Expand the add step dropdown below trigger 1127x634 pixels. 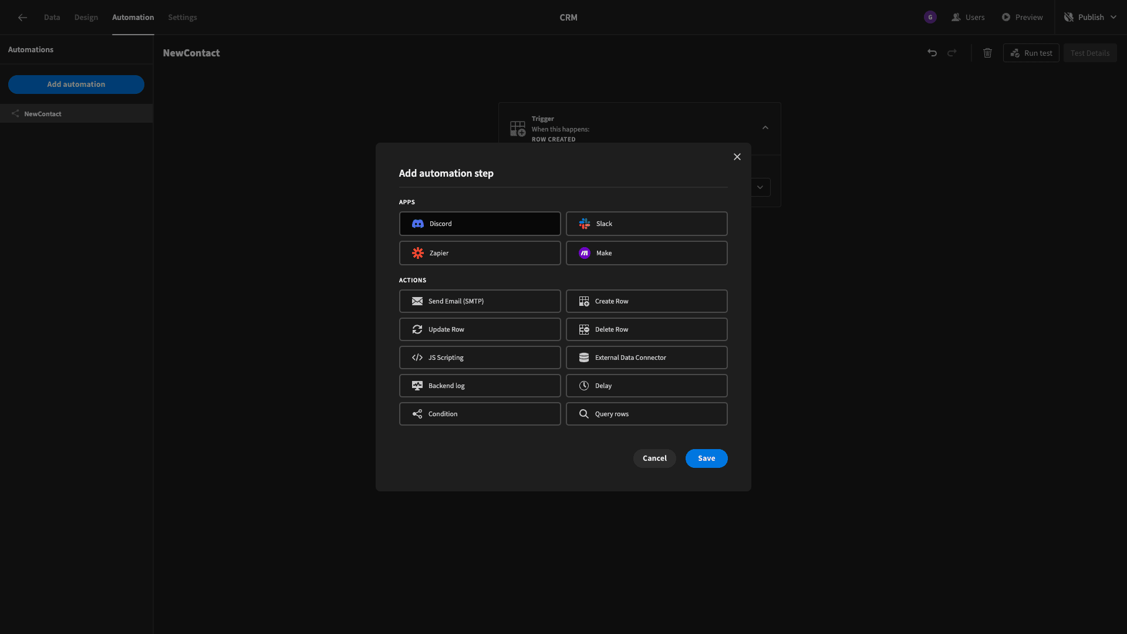click(x=760, y=187)
